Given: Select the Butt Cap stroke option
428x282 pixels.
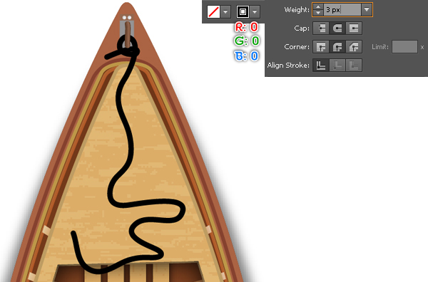Looking at the screenshot, I should 321,28.
